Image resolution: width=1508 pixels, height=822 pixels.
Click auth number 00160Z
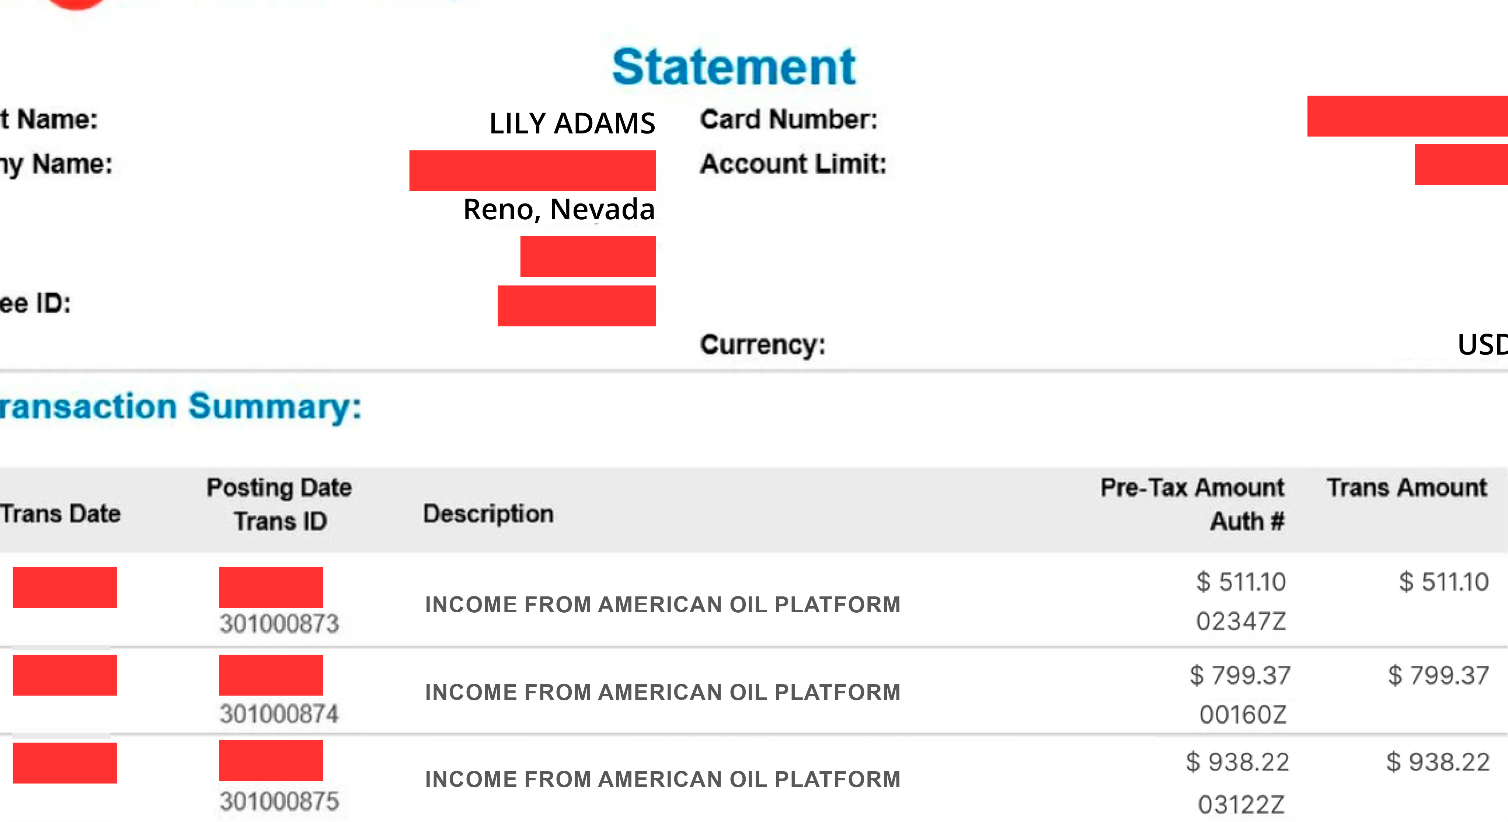pyautogui.click(x=1242, y=714)
